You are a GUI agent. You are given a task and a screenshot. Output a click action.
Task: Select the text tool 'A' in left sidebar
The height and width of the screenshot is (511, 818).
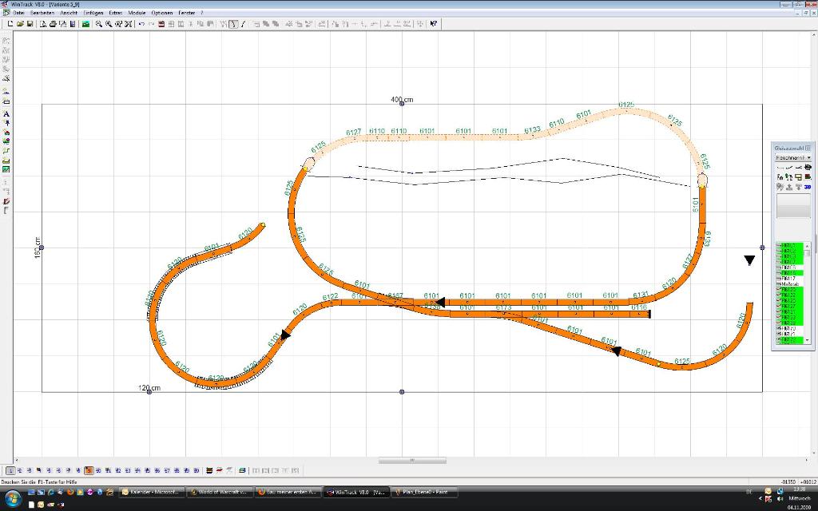tap(6, 113)
